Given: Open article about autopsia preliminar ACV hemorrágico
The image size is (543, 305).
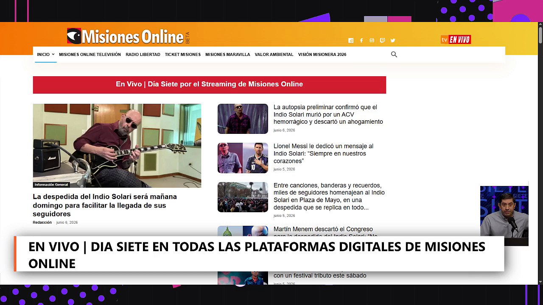Looking at the screenshot, I should tap(328, 114).
